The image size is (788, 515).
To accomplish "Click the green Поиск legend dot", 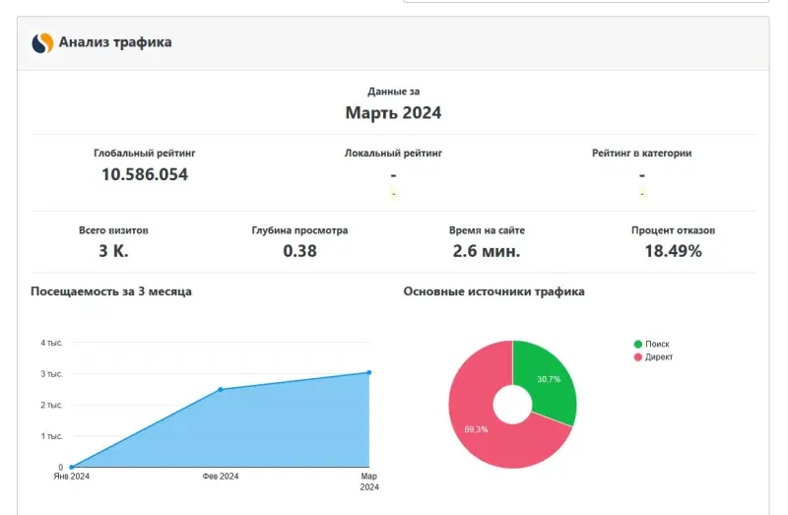I will pyautogui.click(x=638, y=344).
